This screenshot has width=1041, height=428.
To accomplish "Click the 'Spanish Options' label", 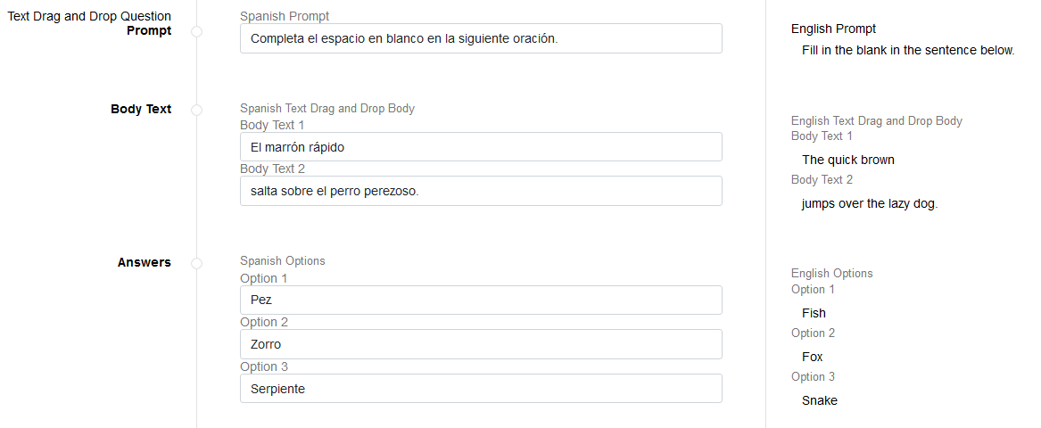I will 282,261.
